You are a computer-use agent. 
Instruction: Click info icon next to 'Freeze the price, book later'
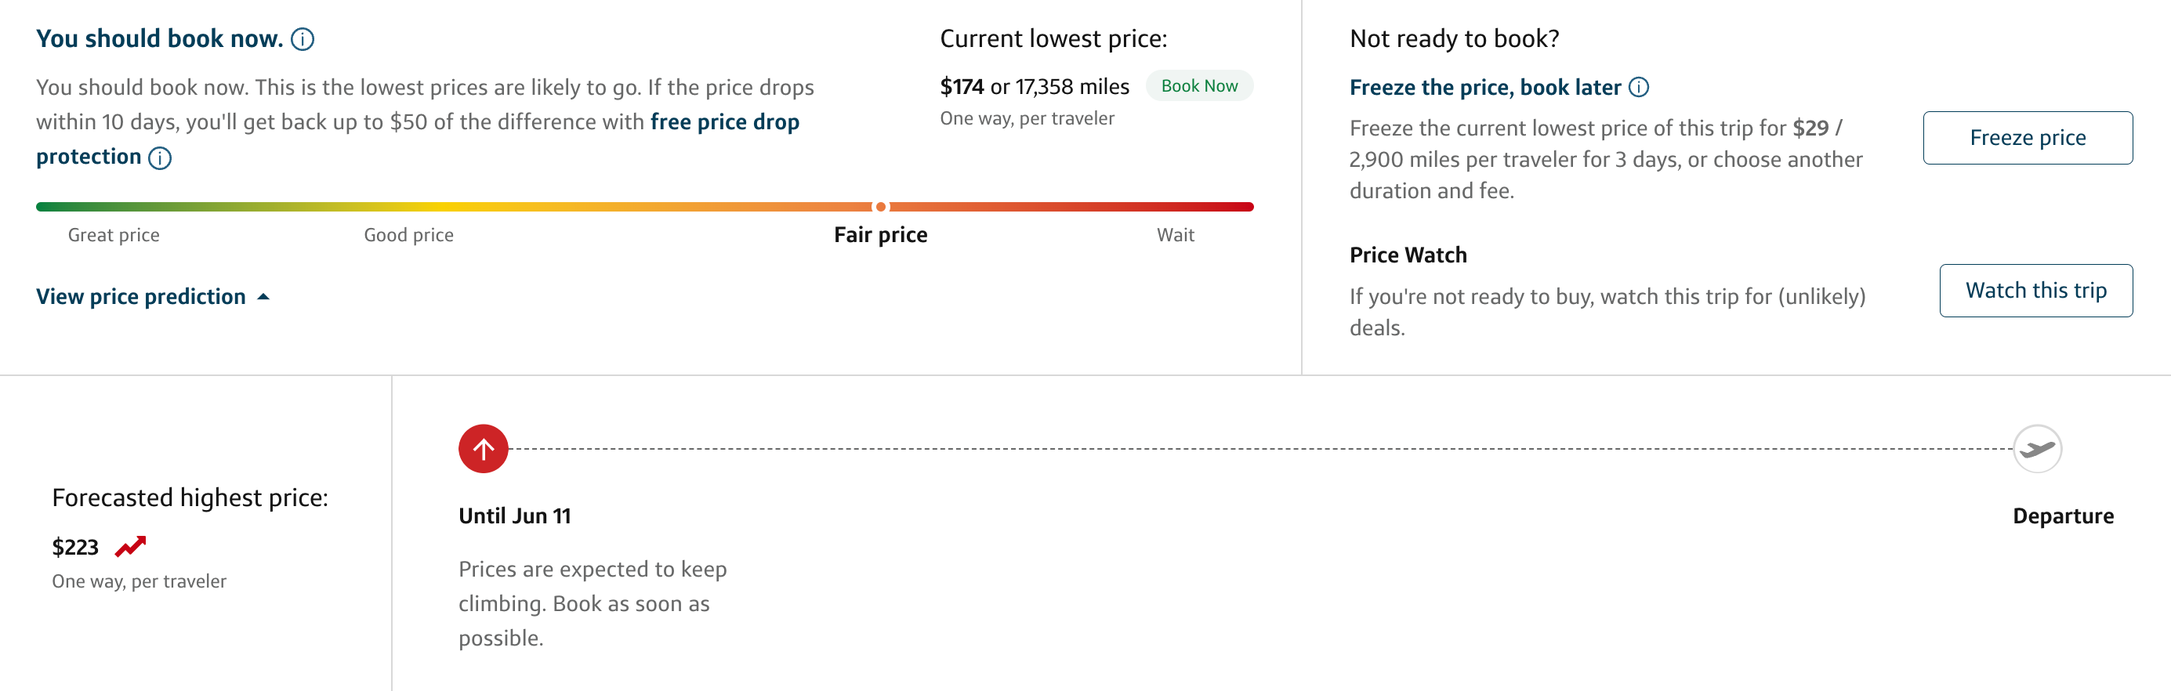coord(1638,88)
